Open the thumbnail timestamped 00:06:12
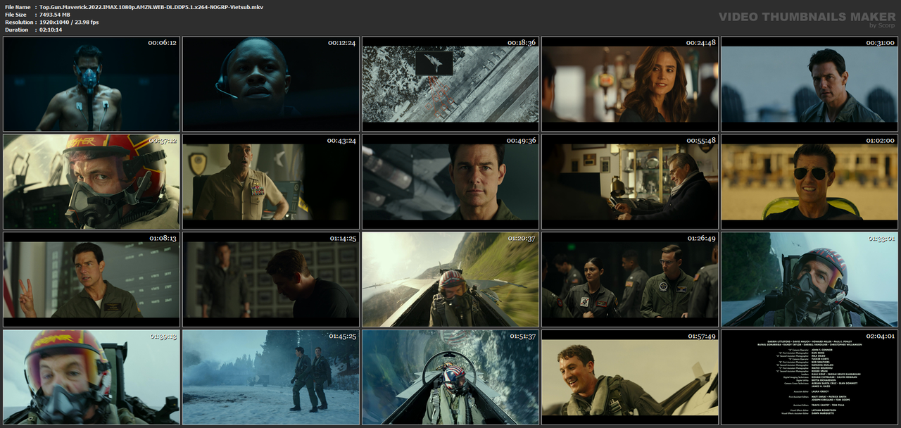Image resolution: width=901 pixels, height=428 pixels. click(92, 84)
